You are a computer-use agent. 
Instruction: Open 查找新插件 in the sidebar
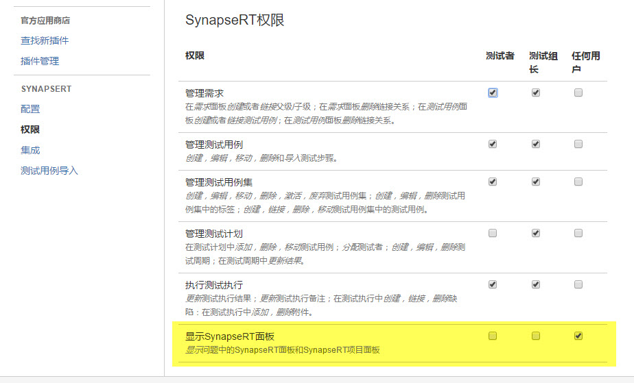(45, 40)
